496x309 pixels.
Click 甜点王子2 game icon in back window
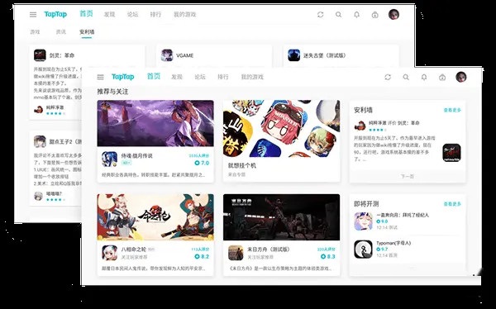(x=40, y=141)
